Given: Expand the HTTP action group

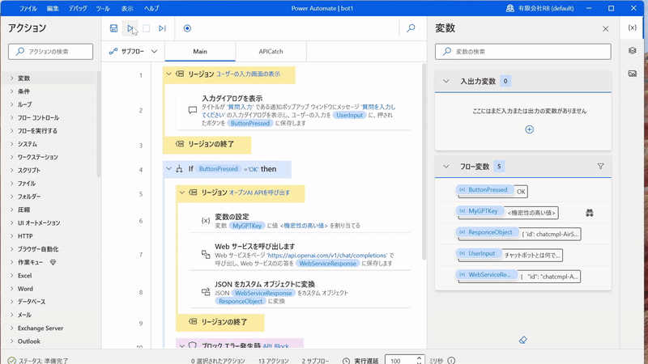Looking at the screenshot, I should (25, 236).
